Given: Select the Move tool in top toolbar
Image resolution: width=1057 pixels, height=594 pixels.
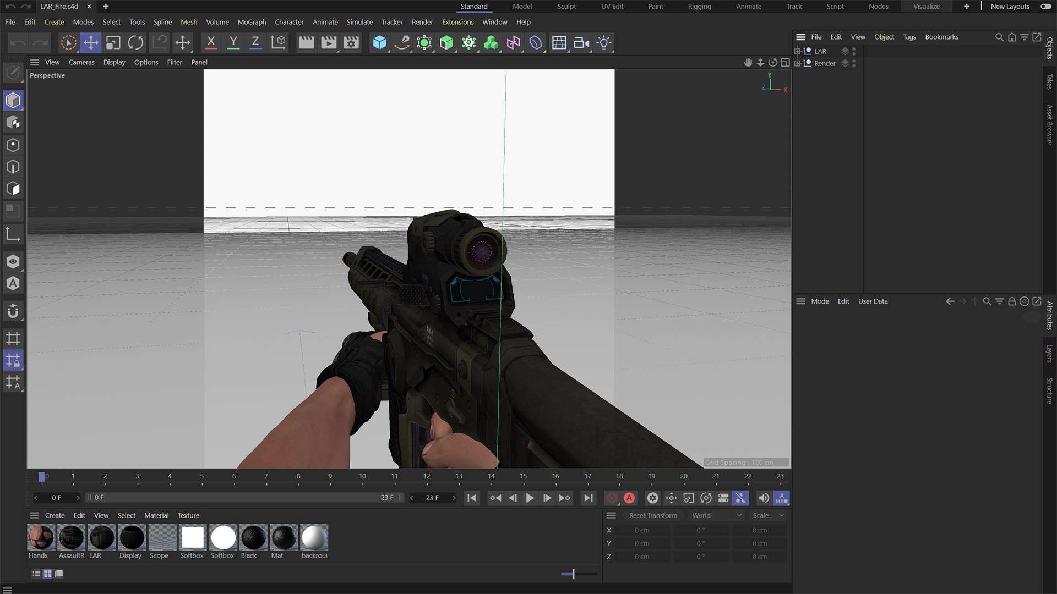Looking at the screenshot, I should [x=91, y=42].
